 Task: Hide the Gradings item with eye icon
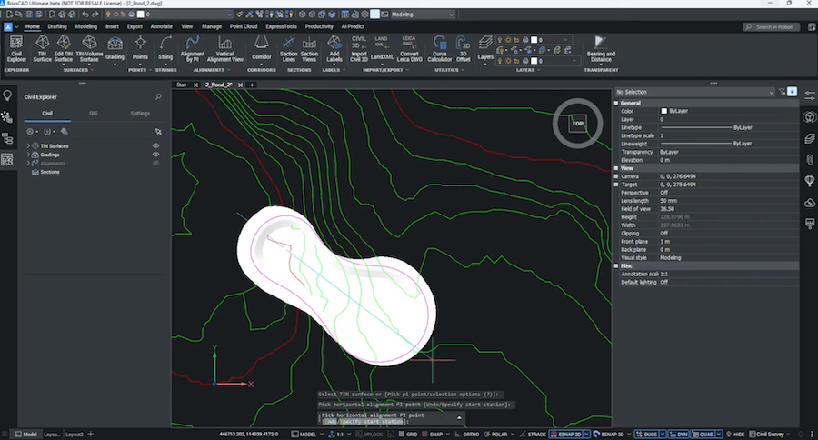(155, 155)
